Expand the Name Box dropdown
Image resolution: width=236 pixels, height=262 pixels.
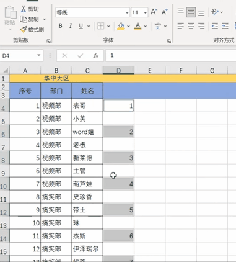point(38,55)
